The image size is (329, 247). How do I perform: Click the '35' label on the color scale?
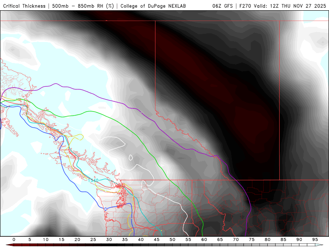coord(125,240)
